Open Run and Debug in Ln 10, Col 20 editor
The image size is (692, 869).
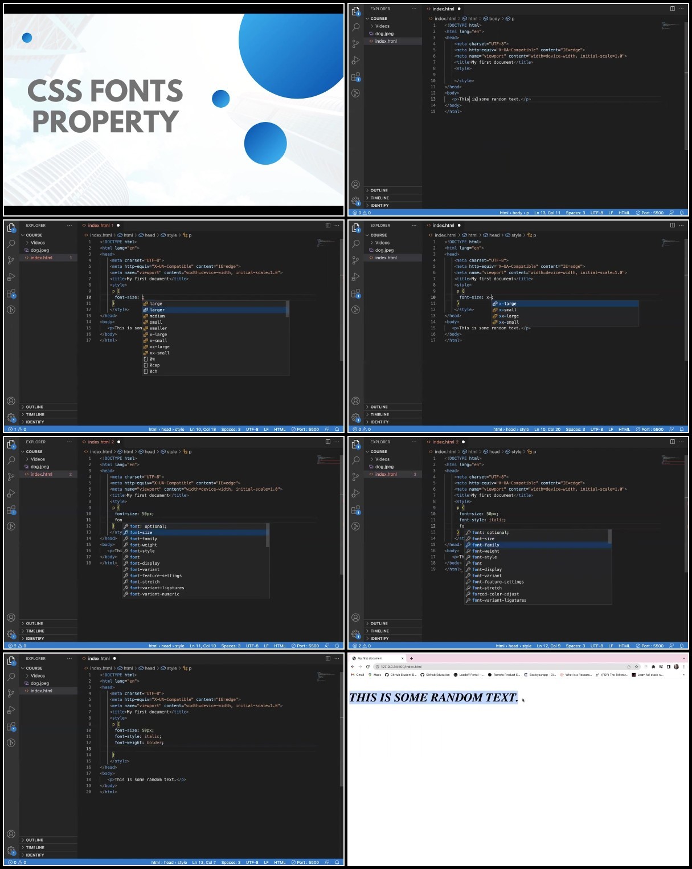coord(356,277)
